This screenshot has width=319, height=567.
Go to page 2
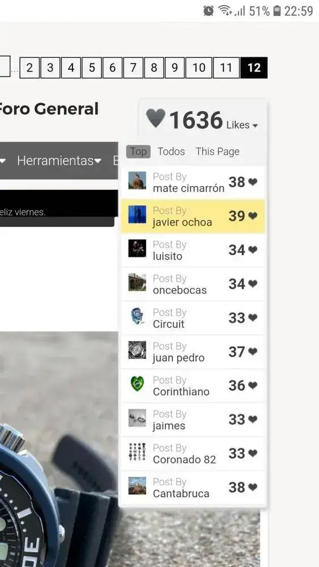click(29, 67)
